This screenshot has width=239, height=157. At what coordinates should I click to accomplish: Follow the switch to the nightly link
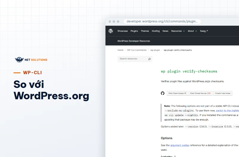click(x=227, y=111)
